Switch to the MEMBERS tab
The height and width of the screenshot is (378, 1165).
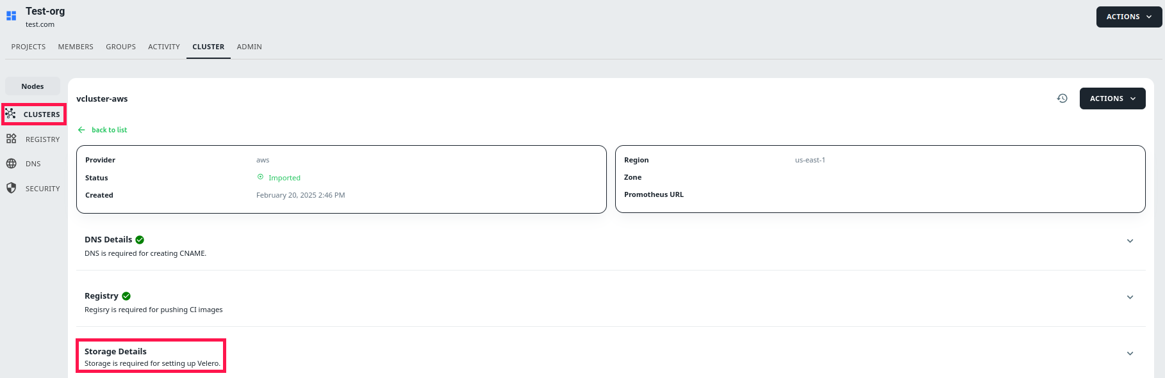tap(76, 47)
